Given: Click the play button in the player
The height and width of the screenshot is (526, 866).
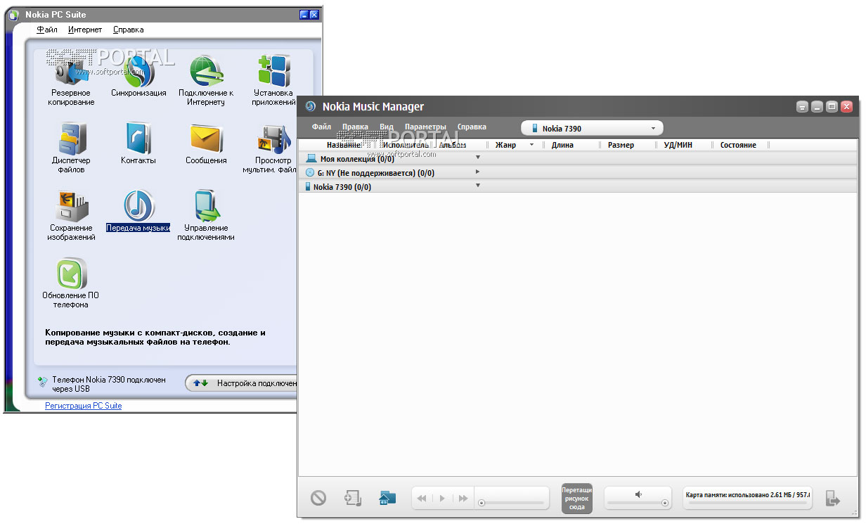Looking at the screenshot, I should (442, 498).
